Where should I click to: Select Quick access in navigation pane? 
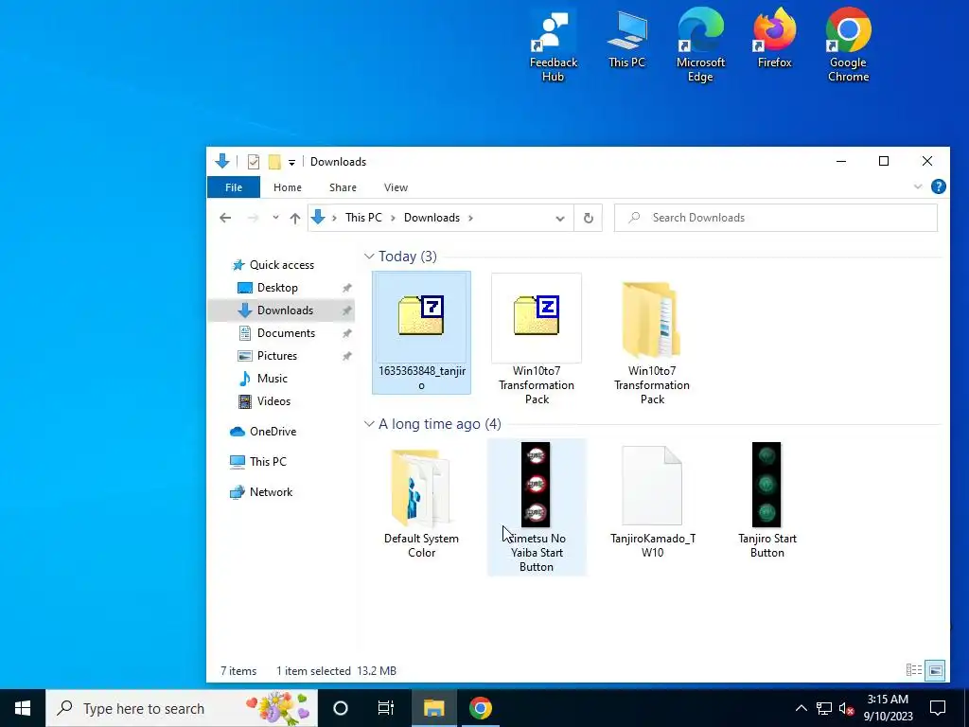point(273,265)
